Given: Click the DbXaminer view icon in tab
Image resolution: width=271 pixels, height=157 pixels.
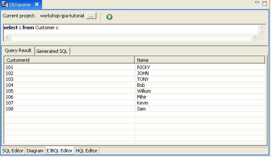Looking at the screenshot, I should (5, 5).
